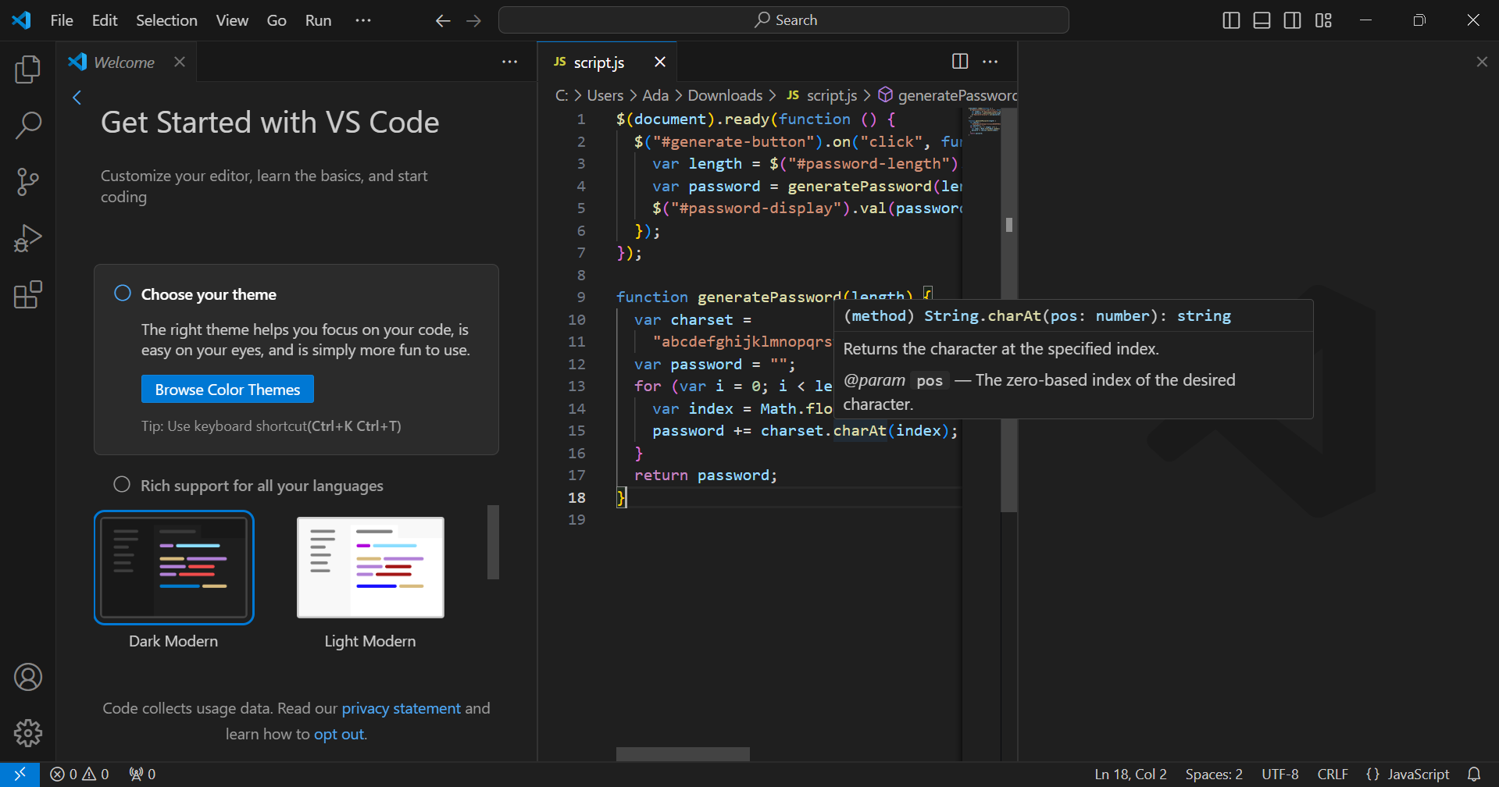Viewport: 1499px width, 787px height.
Task: Mark Rich support for languages step complete
Action: click(x=122, y=484)
